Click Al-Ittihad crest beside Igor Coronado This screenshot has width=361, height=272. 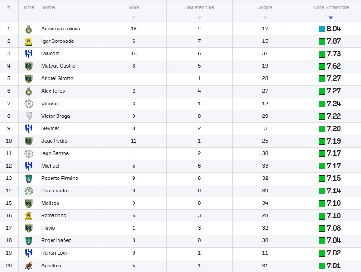[x=29, y=41]
